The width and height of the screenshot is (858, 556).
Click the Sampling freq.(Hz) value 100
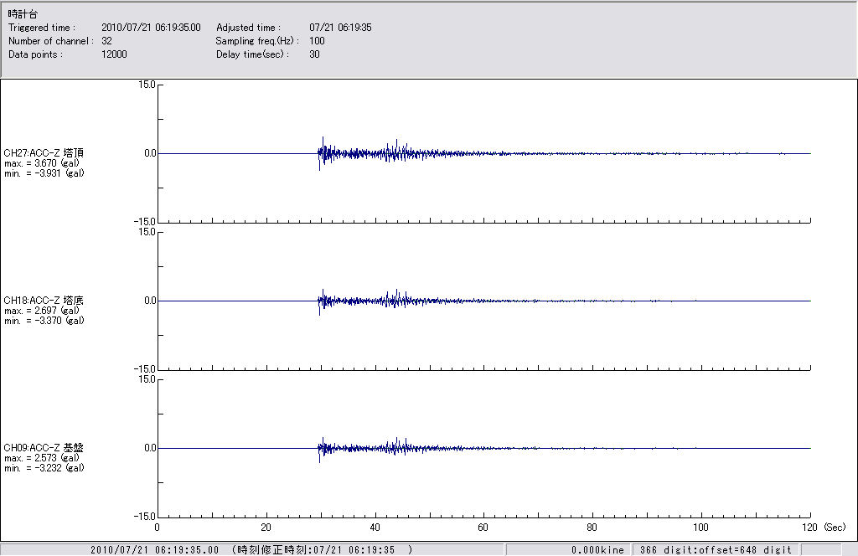(317, 41)
